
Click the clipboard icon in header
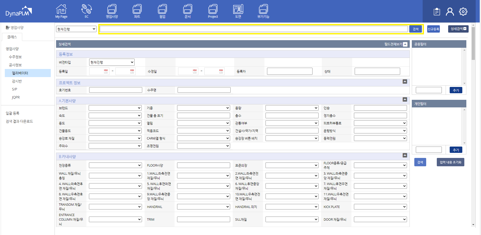tap(437, 12)
